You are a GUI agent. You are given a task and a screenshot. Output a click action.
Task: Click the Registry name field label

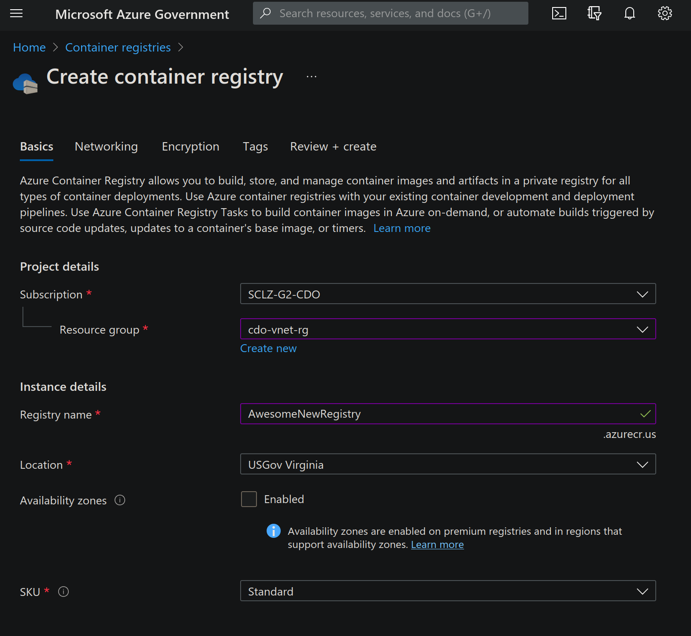[x=56, y=415]
